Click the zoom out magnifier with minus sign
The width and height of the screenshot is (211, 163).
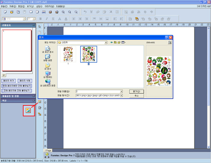coord(76,12)
